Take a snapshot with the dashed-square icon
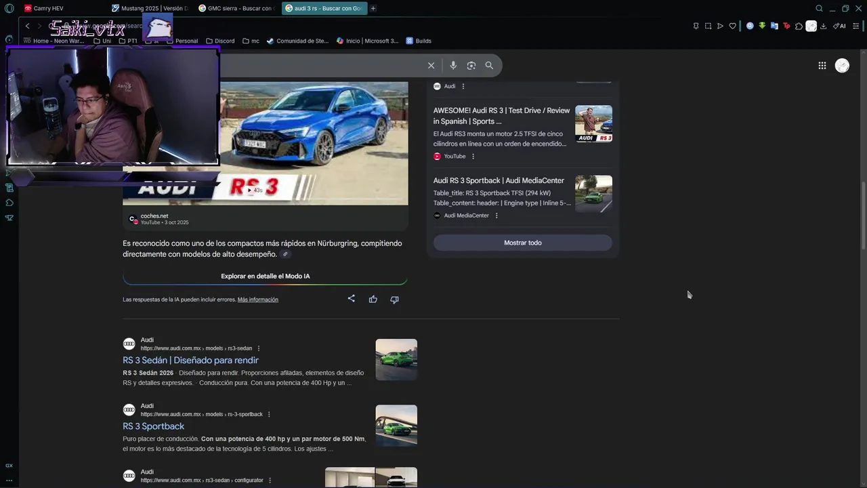 click(x=708, y=26)
